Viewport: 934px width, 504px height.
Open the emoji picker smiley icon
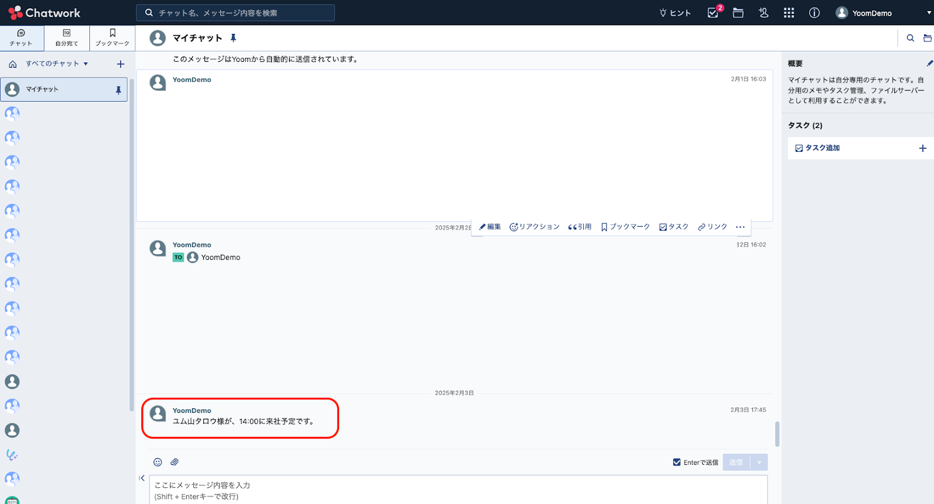[158, 462]
